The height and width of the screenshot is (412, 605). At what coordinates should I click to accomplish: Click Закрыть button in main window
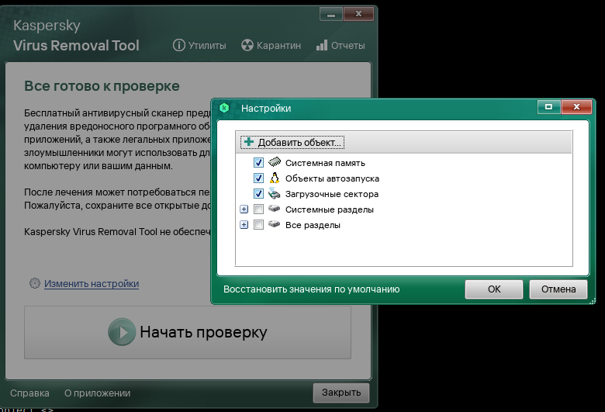point(341,393)
